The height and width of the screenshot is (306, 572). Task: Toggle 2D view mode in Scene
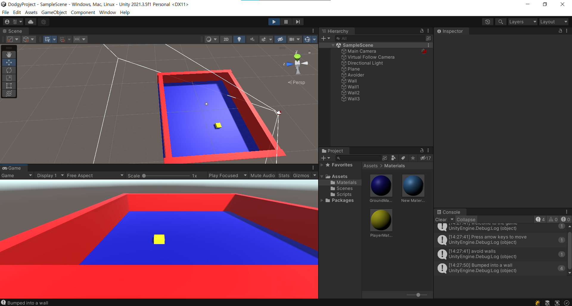[226, 39]
